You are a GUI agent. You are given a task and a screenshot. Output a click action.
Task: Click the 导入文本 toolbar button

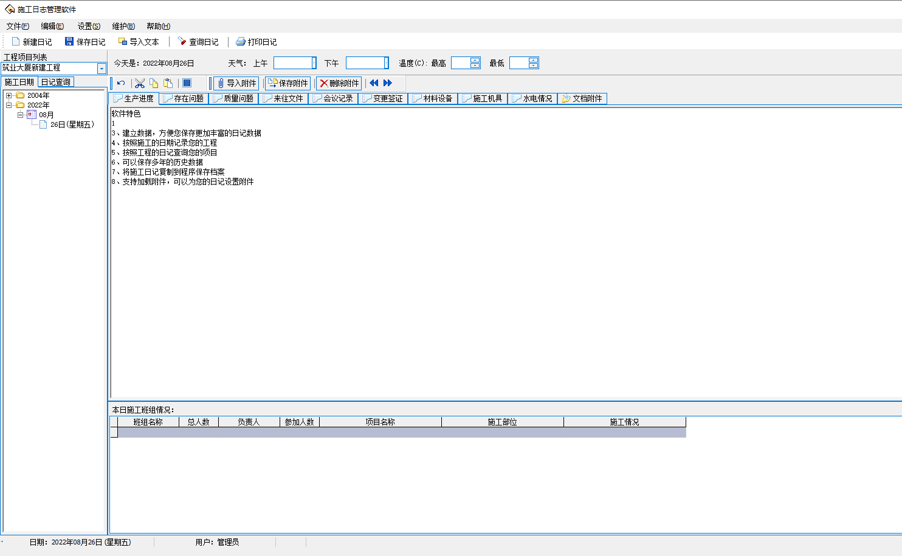(139, 42)
